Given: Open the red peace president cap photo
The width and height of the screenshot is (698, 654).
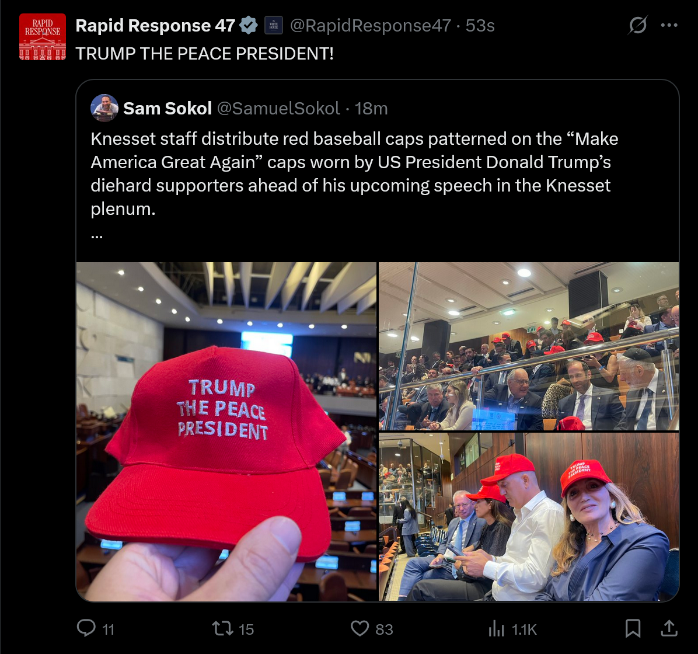Looking at the screenshot, I should [226, 432].
